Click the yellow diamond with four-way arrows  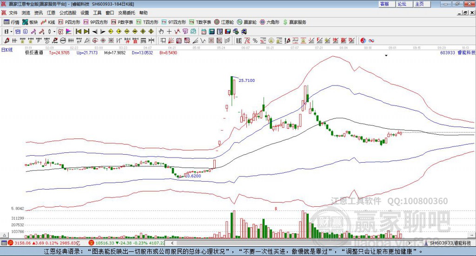(143, 32)
